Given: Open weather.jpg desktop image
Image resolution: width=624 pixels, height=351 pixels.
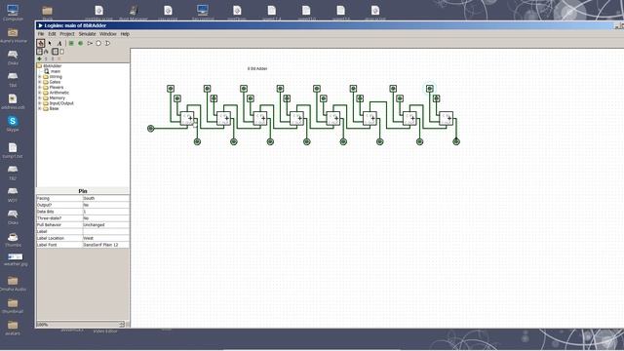Looking at the screenshot, I should [x=16, y=259].
